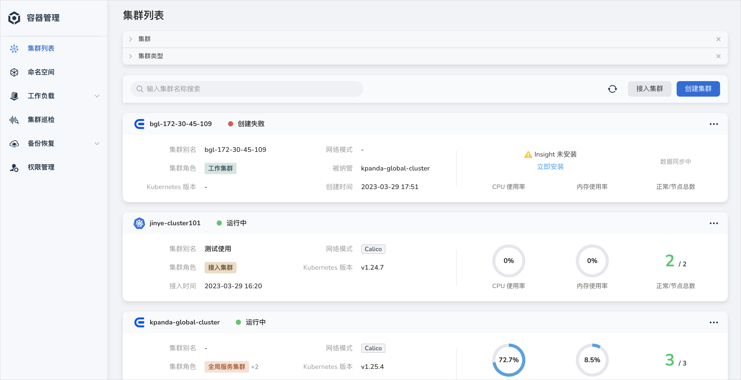Click the 集群巡检 inspection icon
The image size is (741, 380).
(14, 120)
